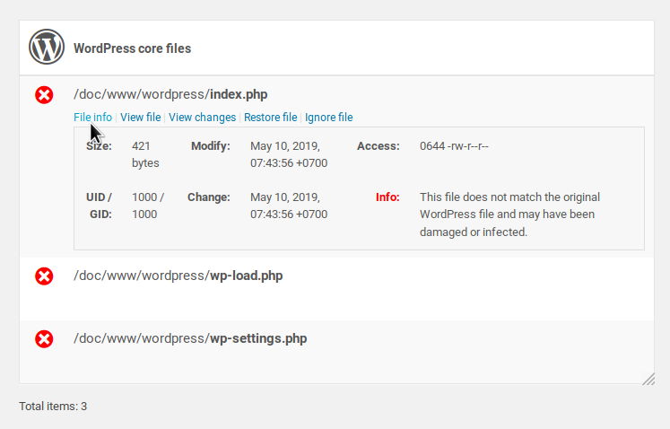670x429 pixels.
Task: Click the Size value 421 bytes
Action: (x=145, y=154)
